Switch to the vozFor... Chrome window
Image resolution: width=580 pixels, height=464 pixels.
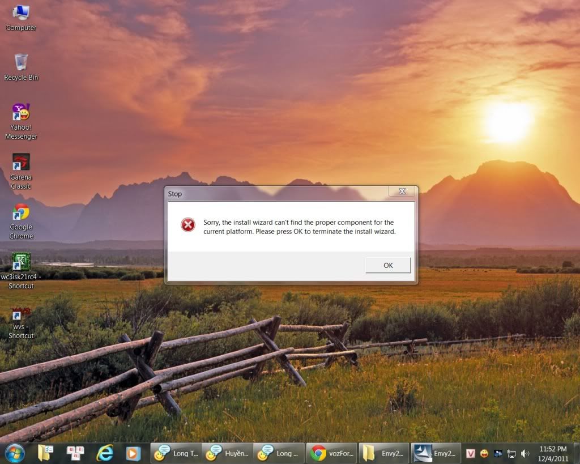(332, 453)
